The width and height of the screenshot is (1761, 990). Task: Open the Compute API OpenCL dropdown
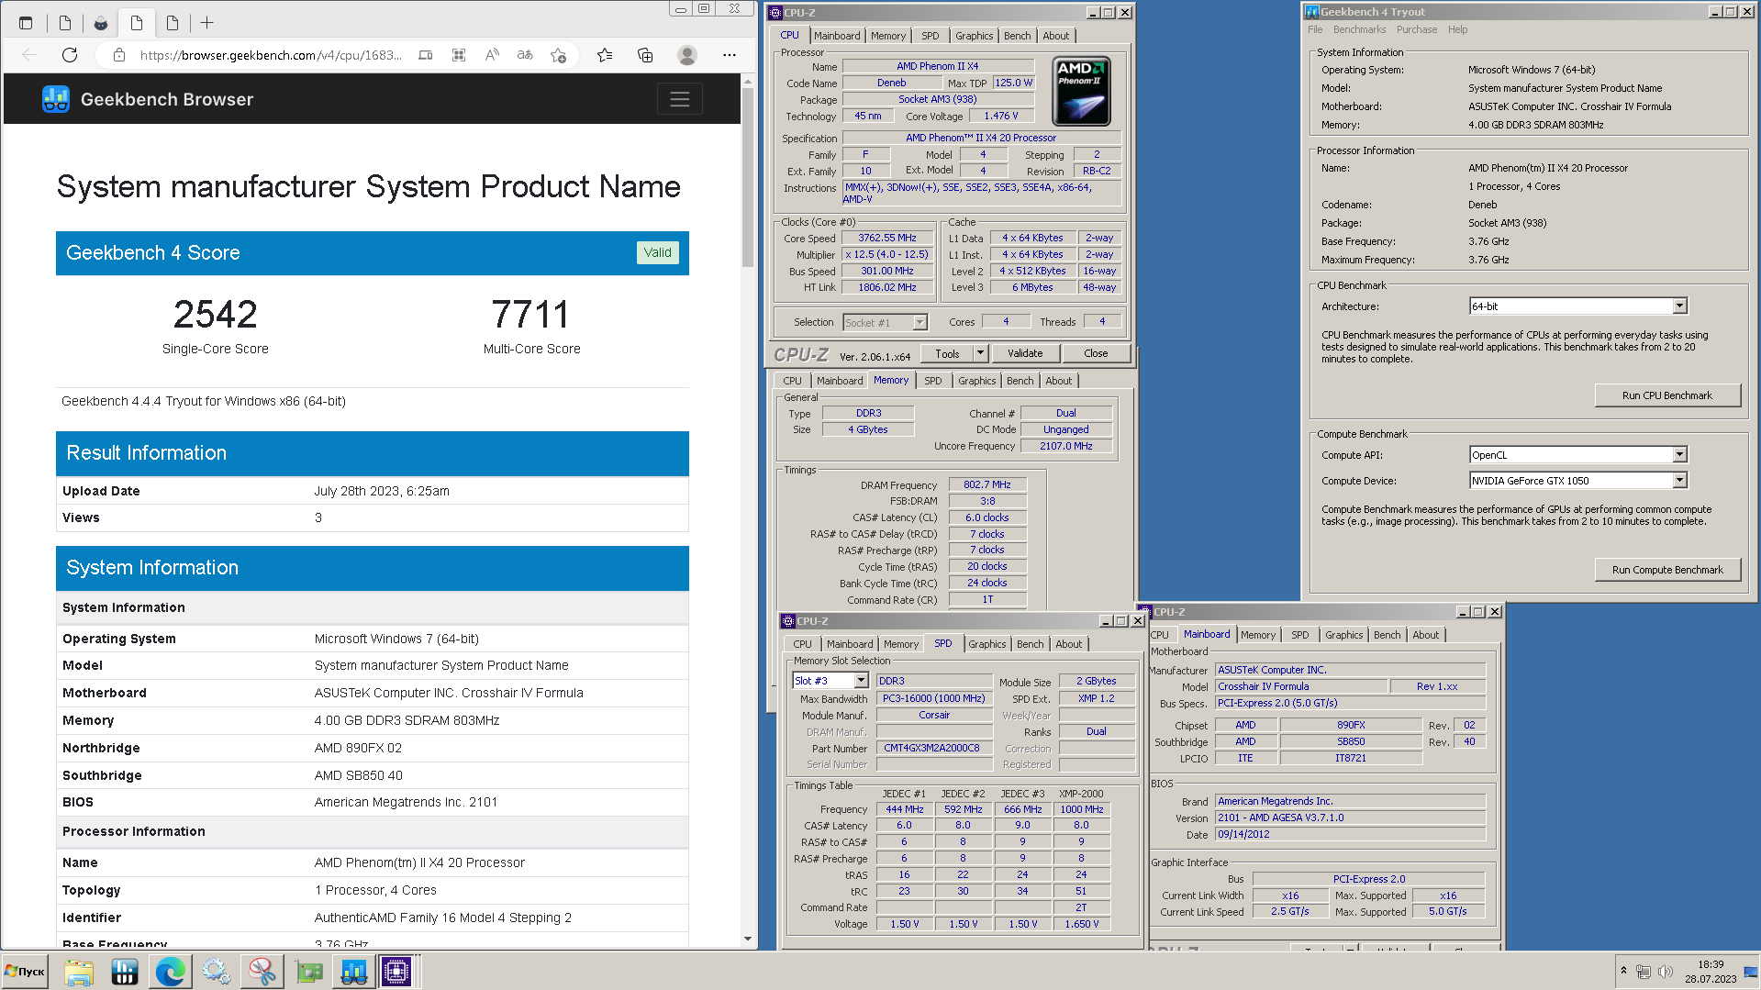tap(1679, 455)
